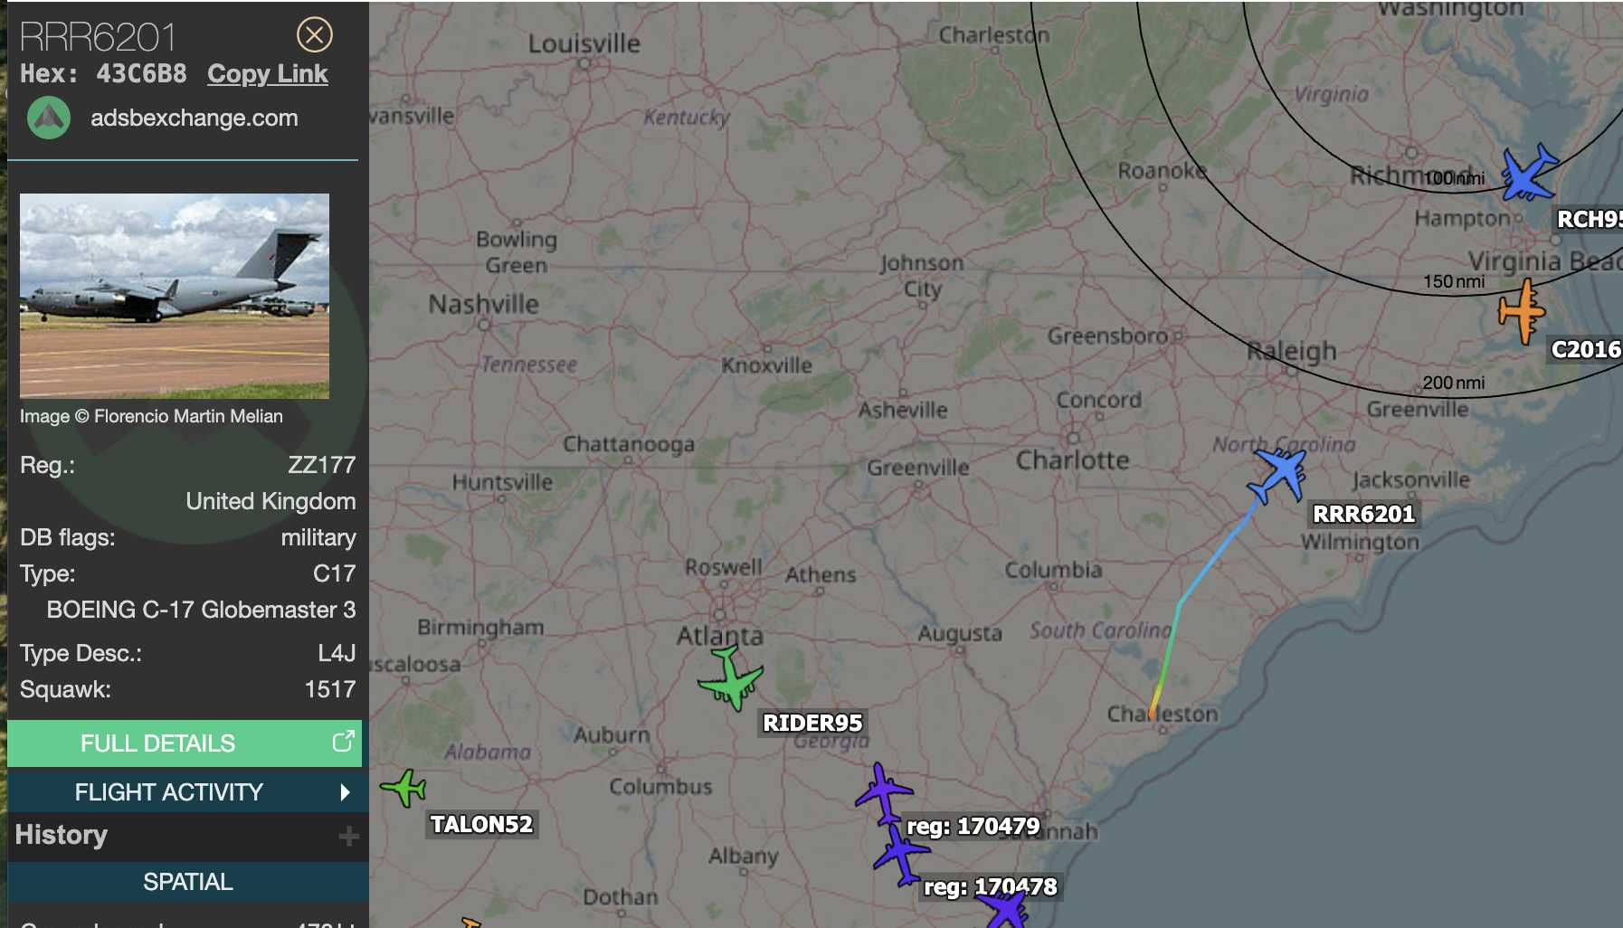Select the purple aircraft reg 170479
Viewport: 1623px width, 928px height.
(883, 792)
